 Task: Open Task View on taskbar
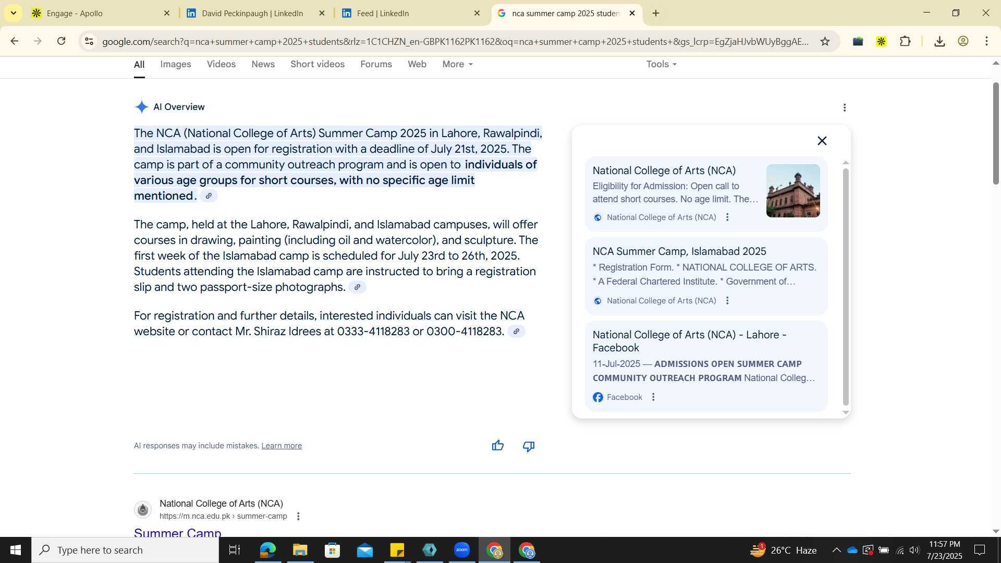(235, 550)
